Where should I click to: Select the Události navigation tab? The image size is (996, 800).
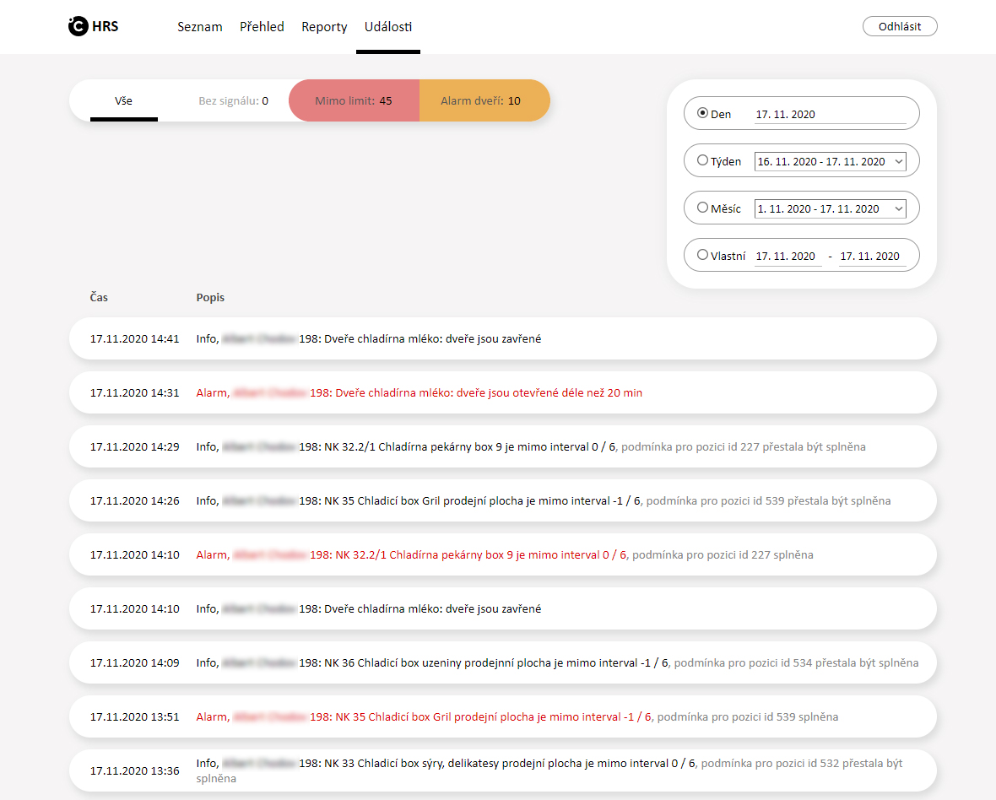point(388,27)
